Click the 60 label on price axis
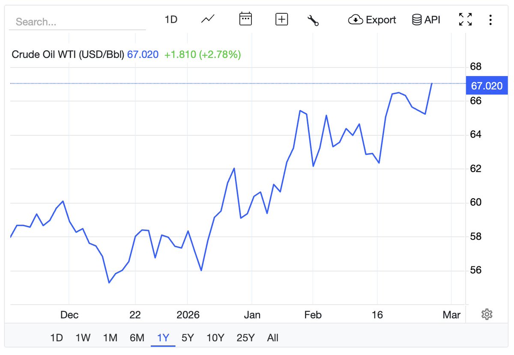The height and width of the screenshot is (355, 514). 476,203
